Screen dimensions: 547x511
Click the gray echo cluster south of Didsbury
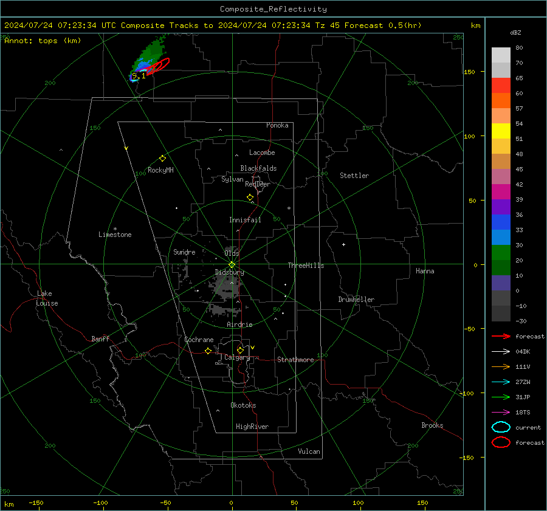(225, 286)
